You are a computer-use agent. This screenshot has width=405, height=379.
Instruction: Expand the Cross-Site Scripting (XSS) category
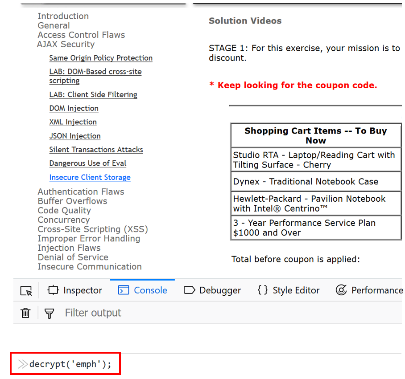[x=93, y=229]
